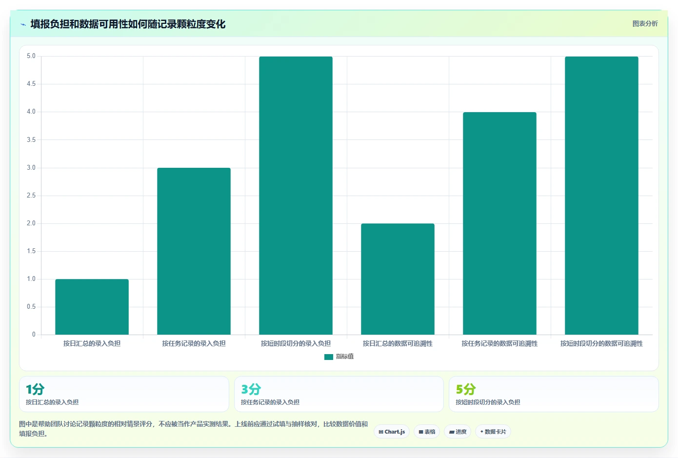Click the bar for 按任务记录的录入负担

coord(194,251)
